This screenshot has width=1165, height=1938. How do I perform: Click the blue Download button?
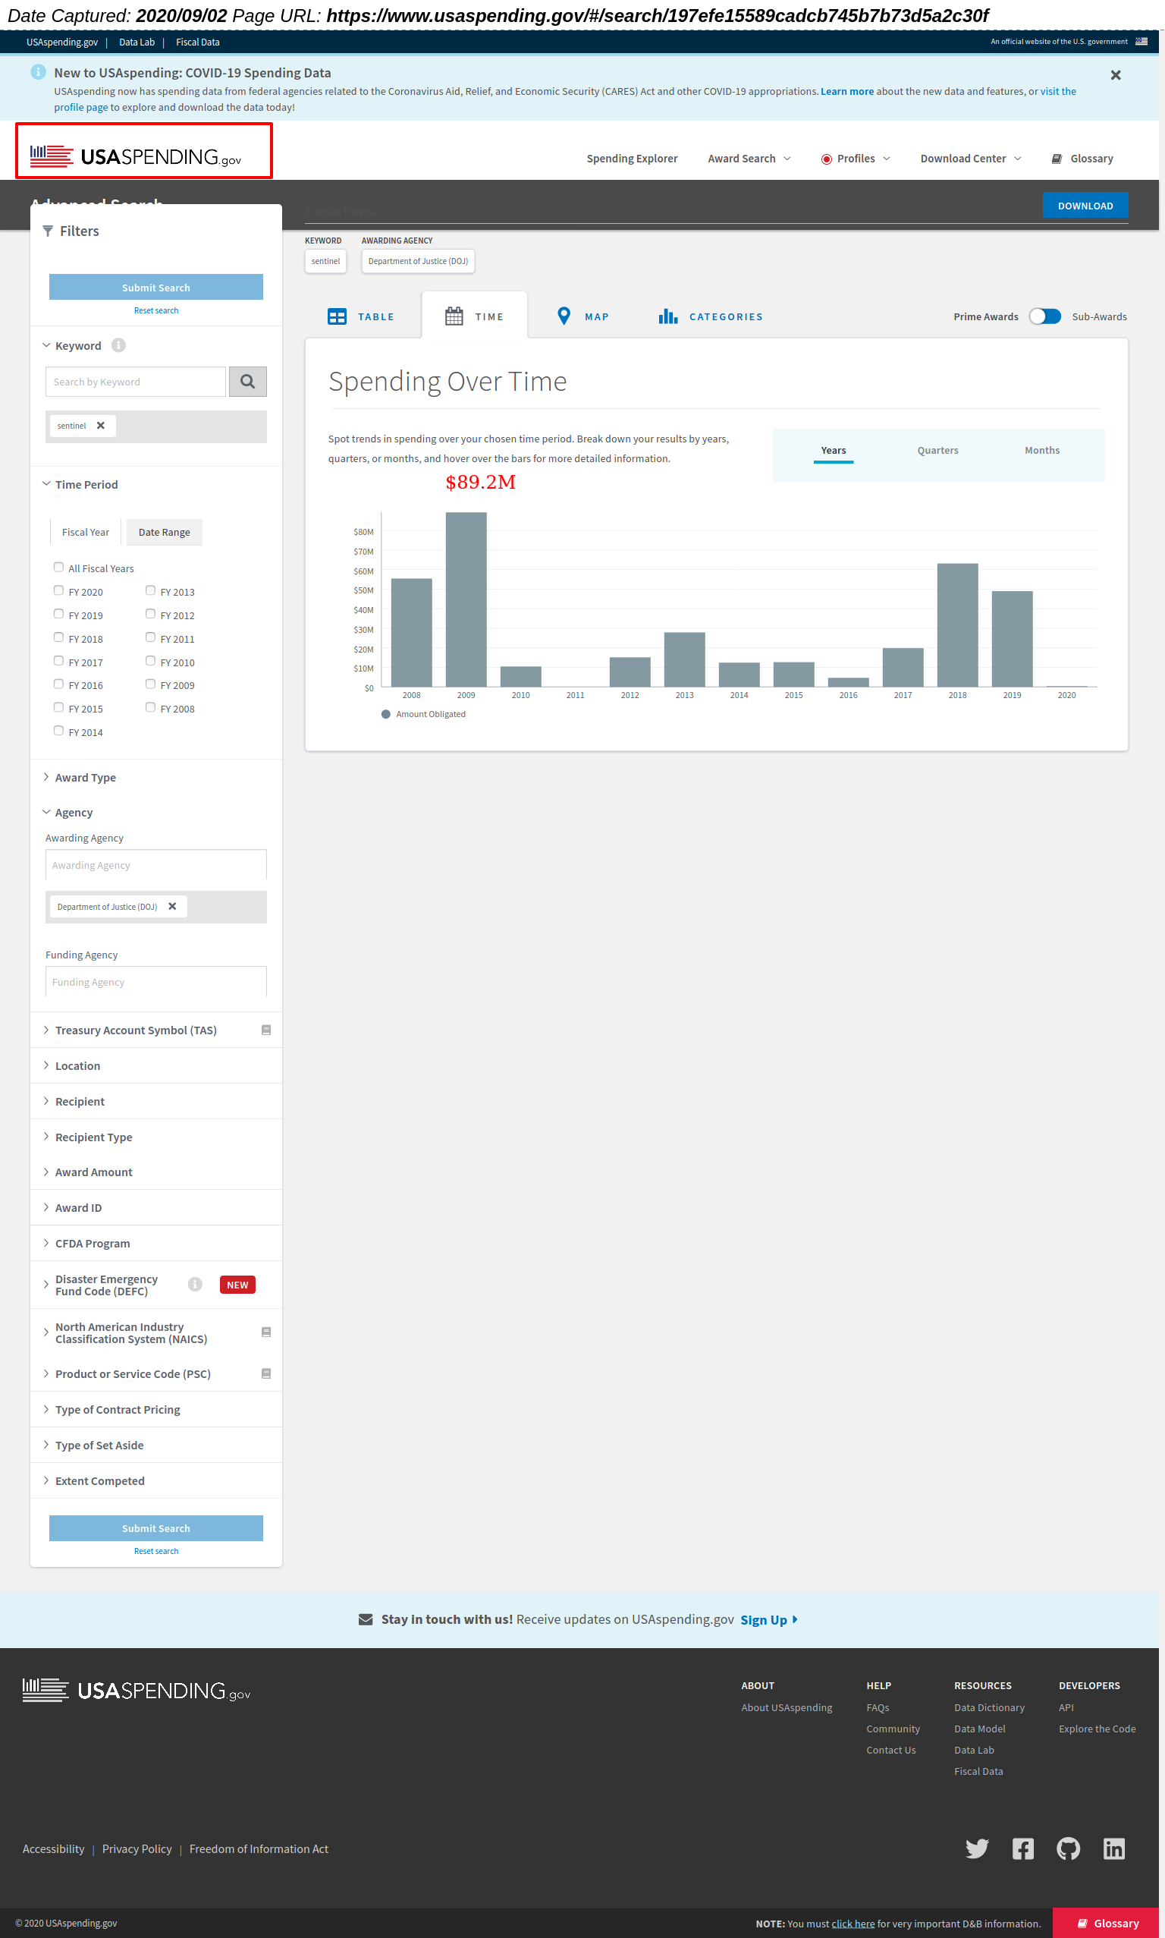coord(1085,205)
